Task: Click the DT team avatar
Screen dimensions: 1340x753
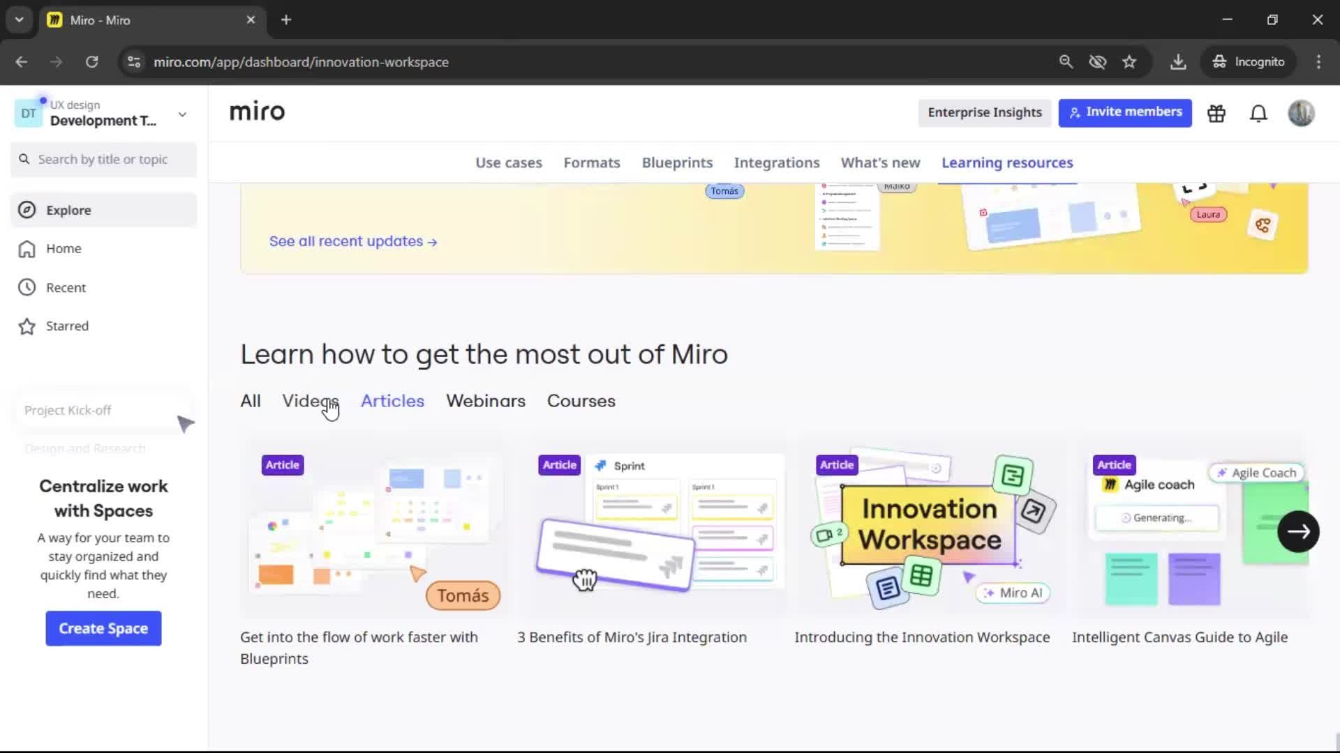Action: tap(29, 113)
